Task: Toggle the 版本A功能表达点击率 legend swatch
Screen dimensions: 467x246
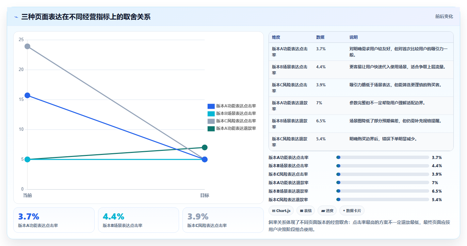Action: coord(211,106)
